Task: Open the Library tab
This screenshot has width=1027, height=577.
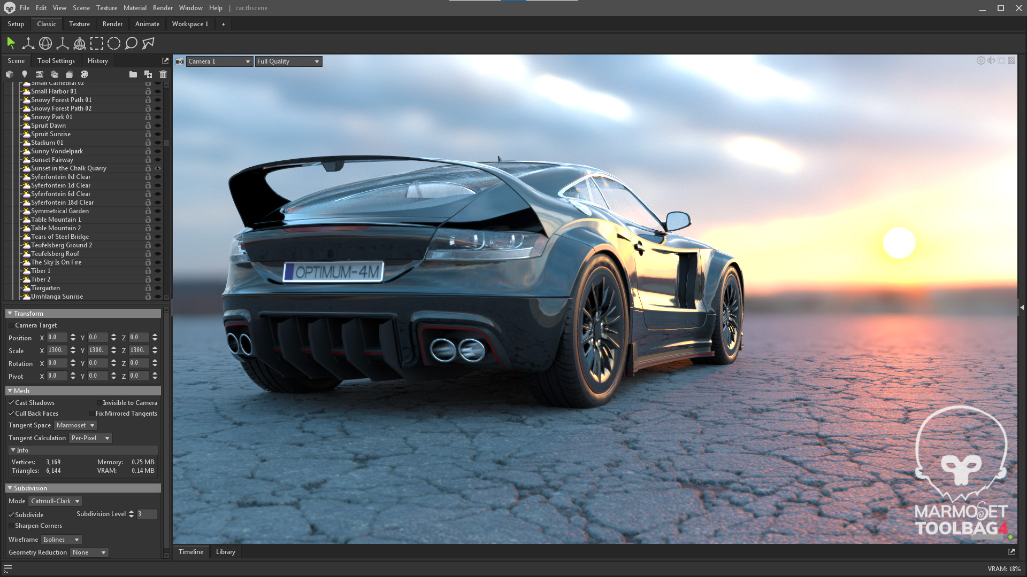Action: (225, 552)
